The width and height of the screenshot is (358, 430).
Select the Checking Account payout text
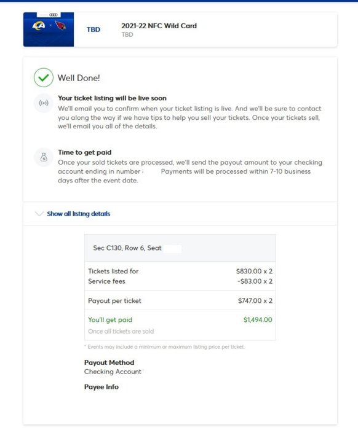(113, 372)
